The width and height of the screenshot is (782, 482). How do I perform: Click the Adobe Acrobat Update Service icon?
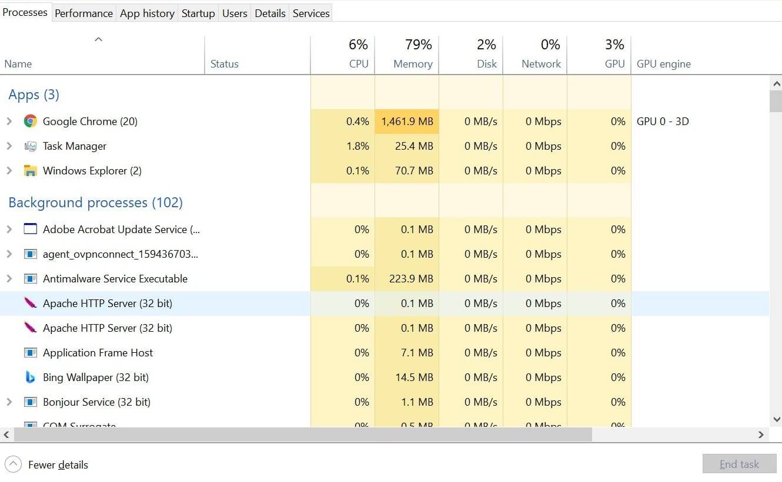pyautogui.click(x=30, y=230)
